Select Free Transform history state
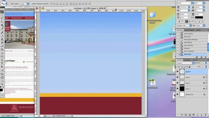 tap(192, 51)
